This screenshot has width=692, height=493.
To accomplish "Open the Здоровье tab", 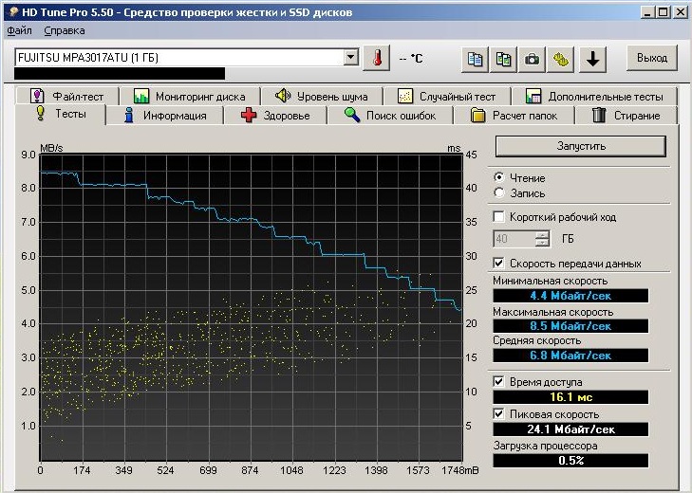I will pos(275,116).
